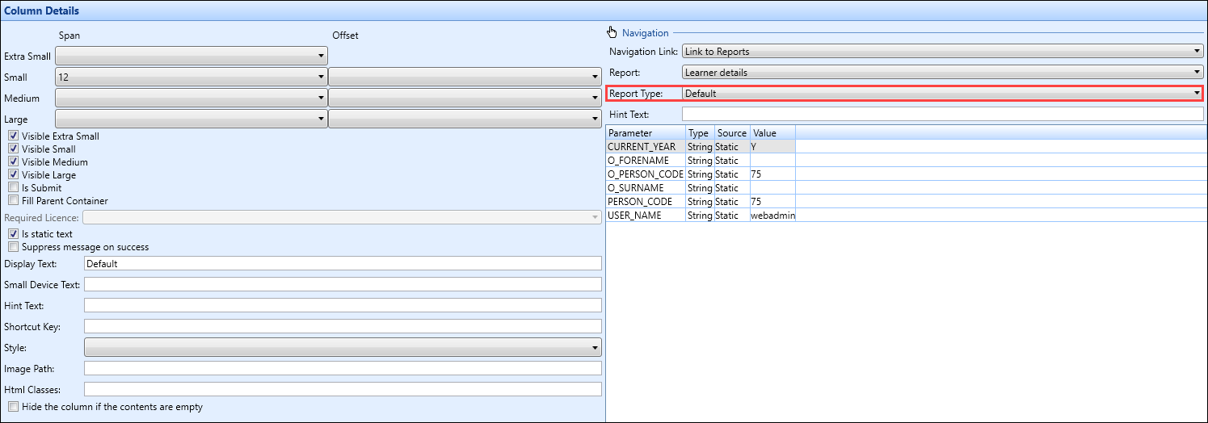The width and height of the screenshot is (1208, 423).
Task: Open the Medium offset dropdown
Action: tap(465, 98)
